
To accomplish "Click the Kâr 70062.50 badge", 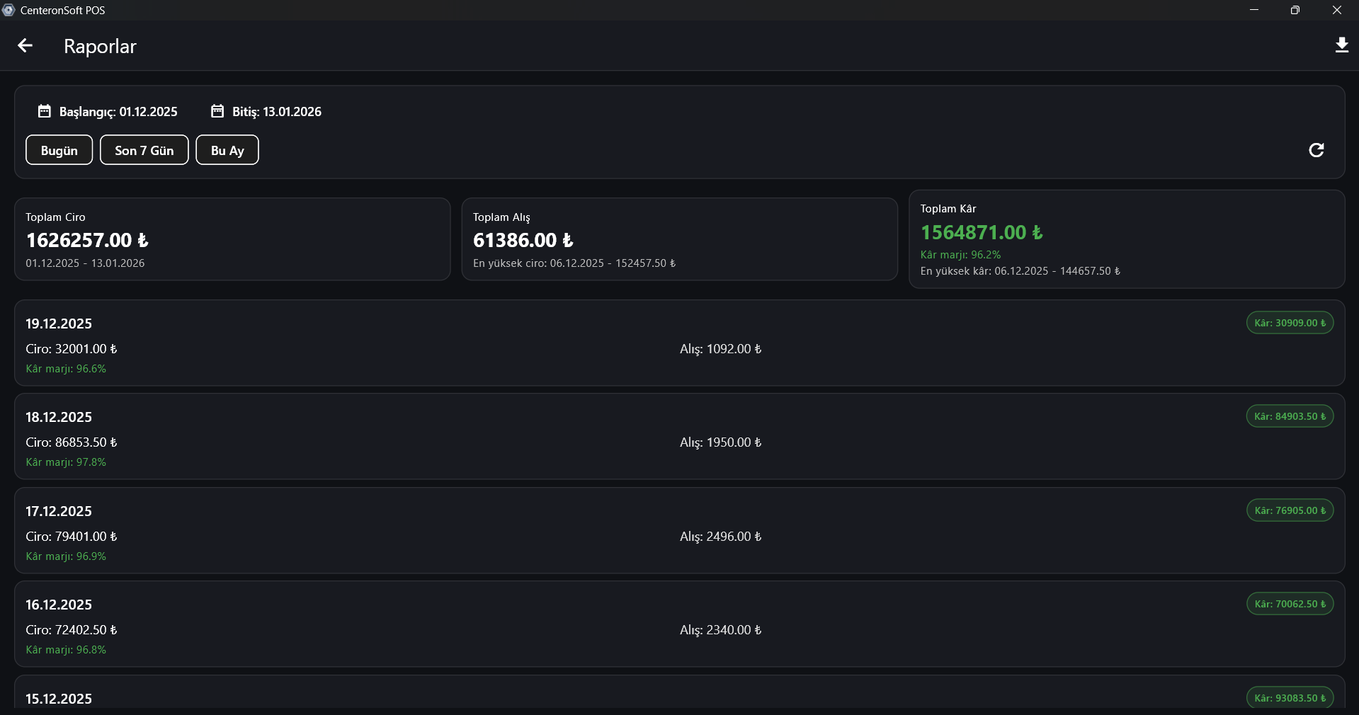I will click(1290, 604).
